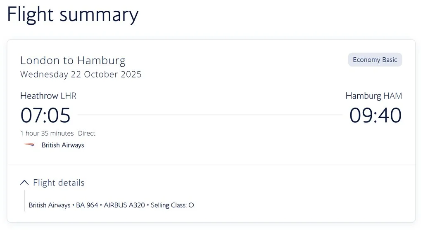Screen dimensions: 423x230
Task: Collapse the Flight details chevron
Action: (x=24, y=183)
